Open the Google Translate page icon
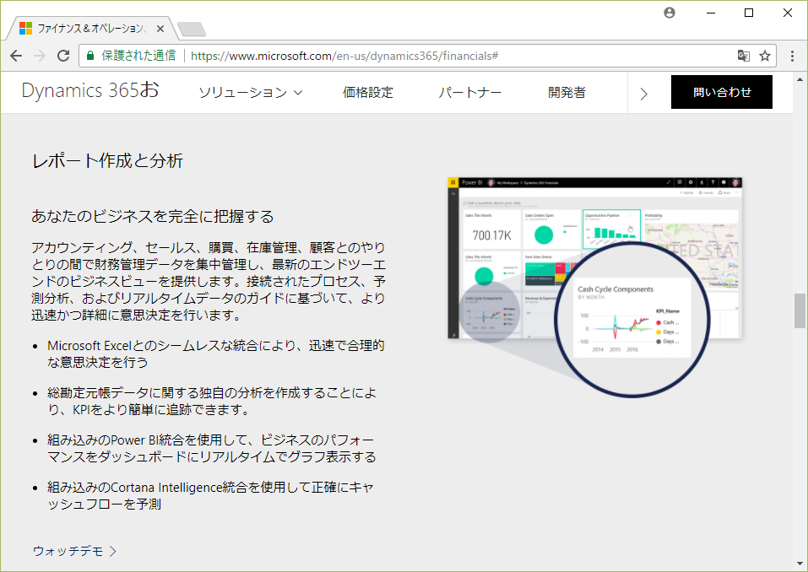The image size is (808, 572). [x=743, y=56]
